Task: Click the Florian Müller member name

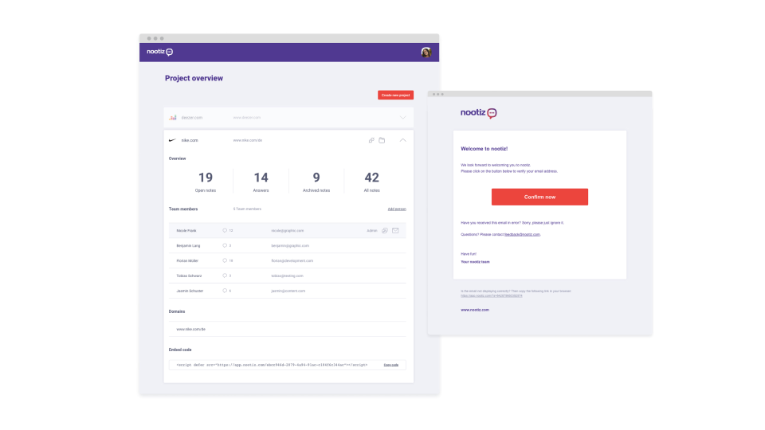Action: tap(187, 261)
